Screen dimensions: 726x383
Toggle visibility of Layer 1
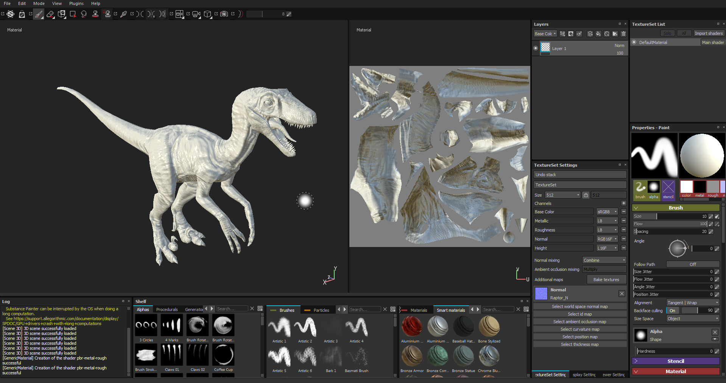[x=536, y=48]
